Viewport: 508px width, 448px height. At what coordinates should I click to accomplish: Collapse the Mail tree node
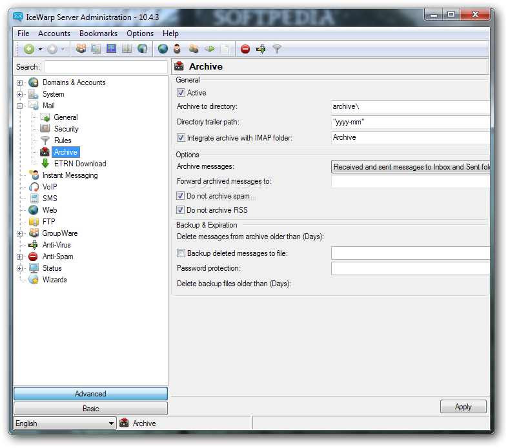[x=20, y=106]
